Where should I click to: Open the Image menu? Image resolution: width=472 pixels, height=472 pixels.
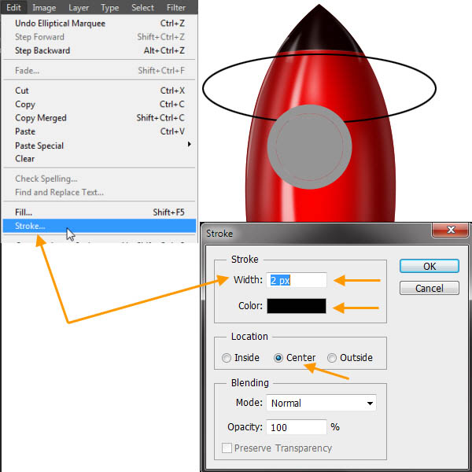click(x=44, y=8)
